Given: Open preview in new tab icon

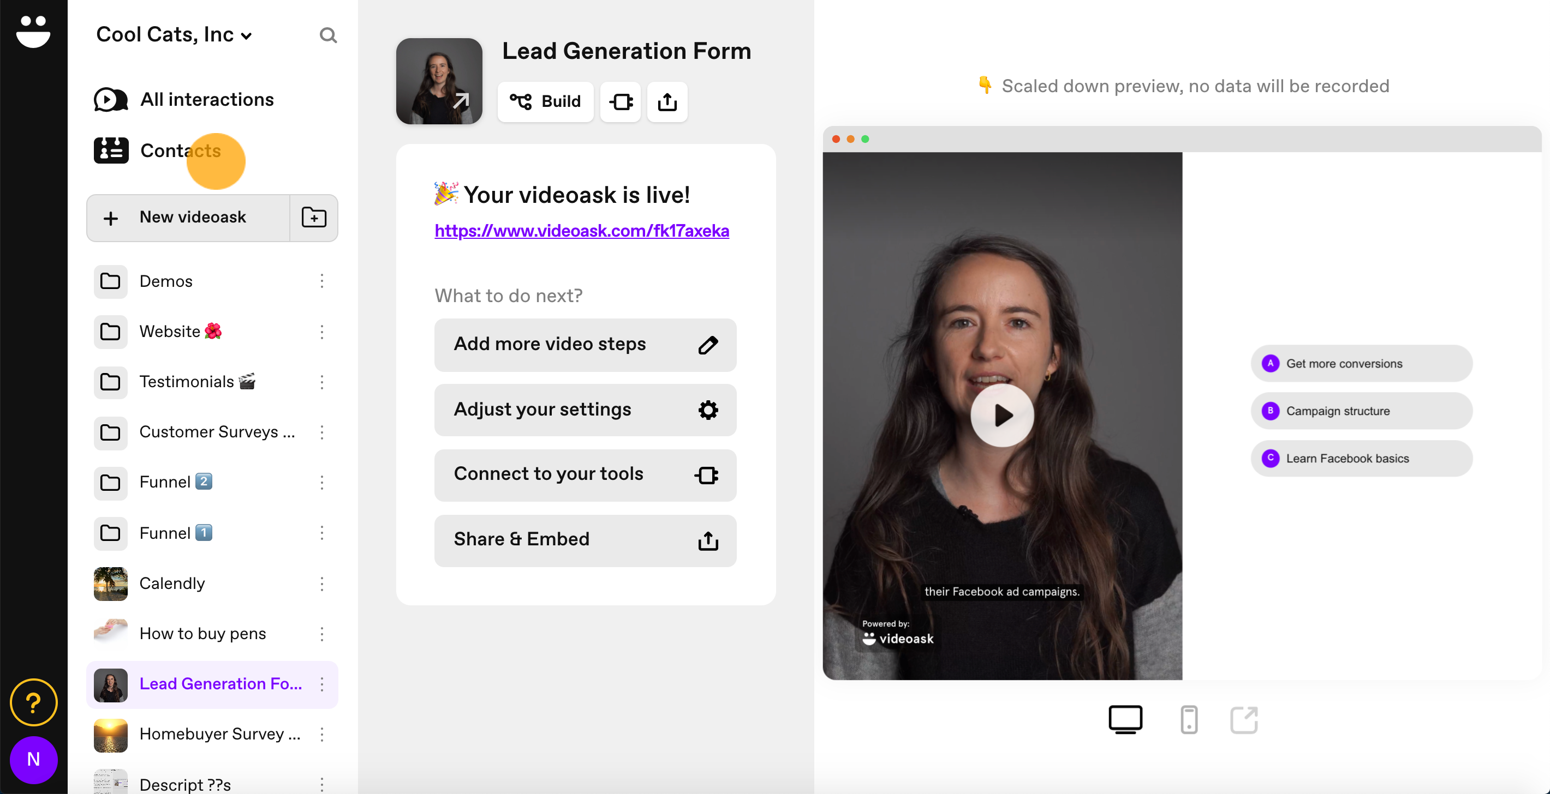Looking at the screenshot, I should pyautogui.click(x=1244, y=719).
